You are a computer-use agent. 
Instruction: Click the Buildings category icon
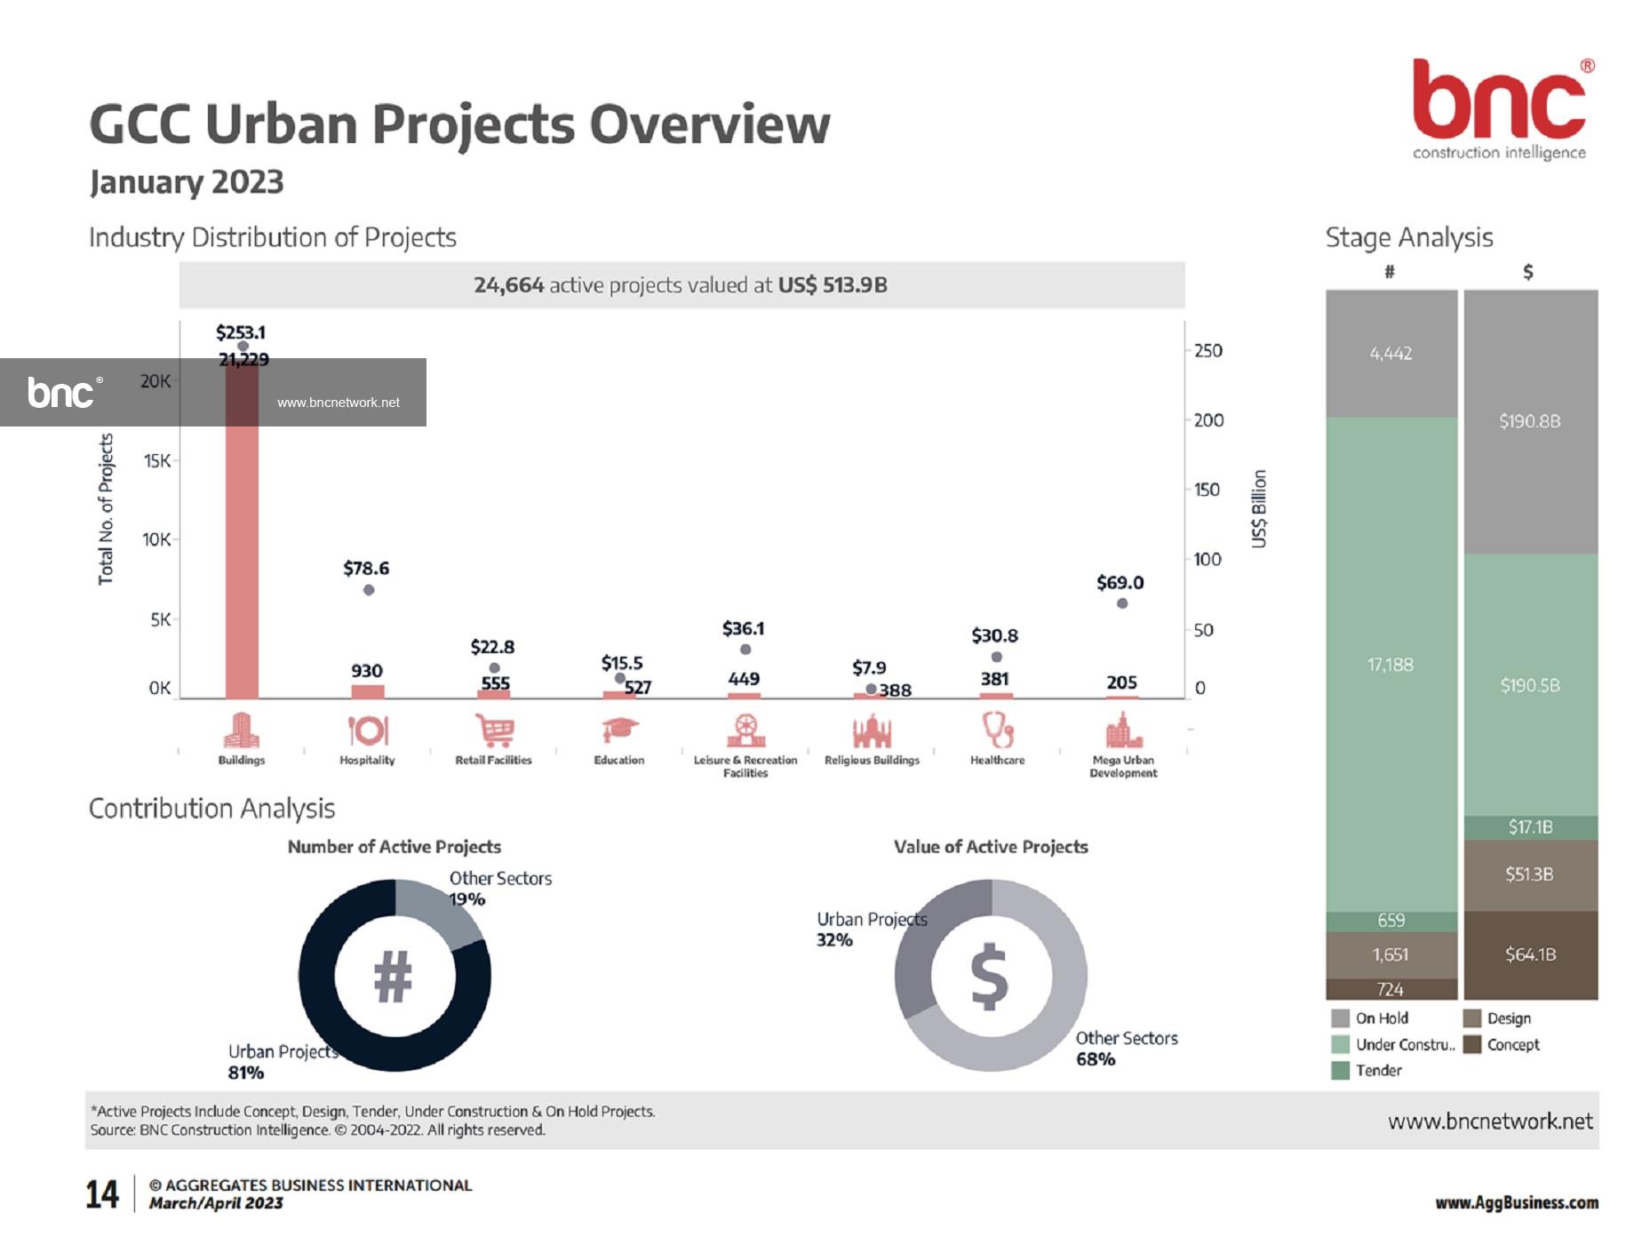(x=241, y=730)
